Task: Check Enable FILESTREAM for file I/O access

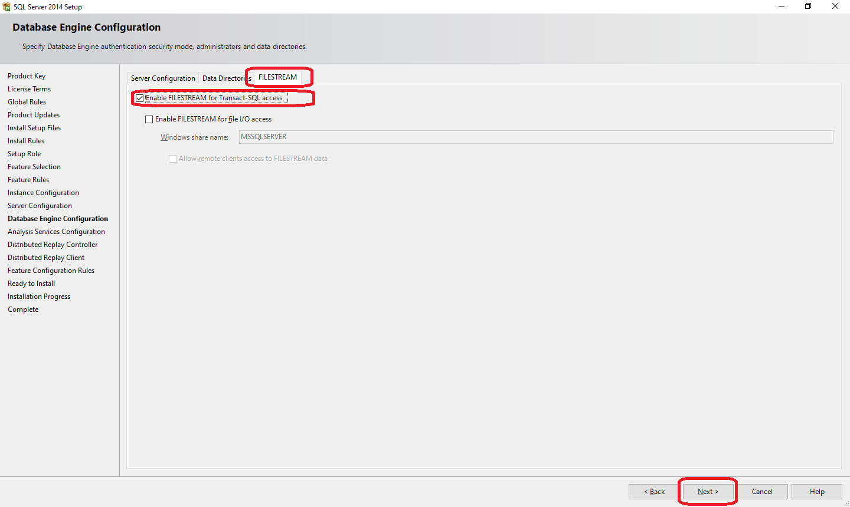Action: coord(149,119)
